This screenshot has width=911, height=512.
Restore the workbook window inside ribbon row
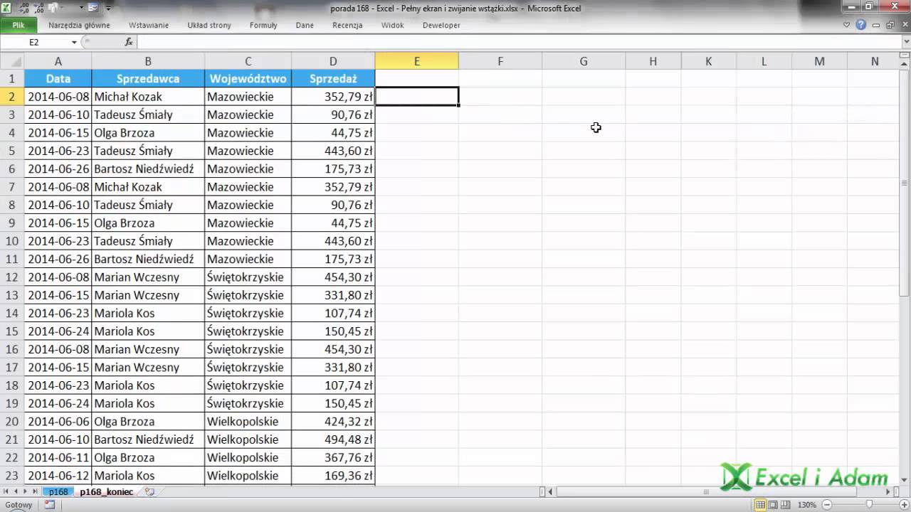(890, 25)
